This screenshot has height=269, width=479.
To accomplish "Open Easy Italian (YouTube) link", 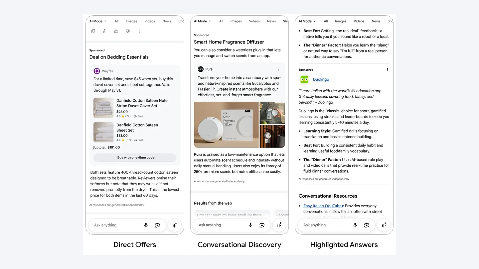I will pyautogui.click(x=323, y=206).
